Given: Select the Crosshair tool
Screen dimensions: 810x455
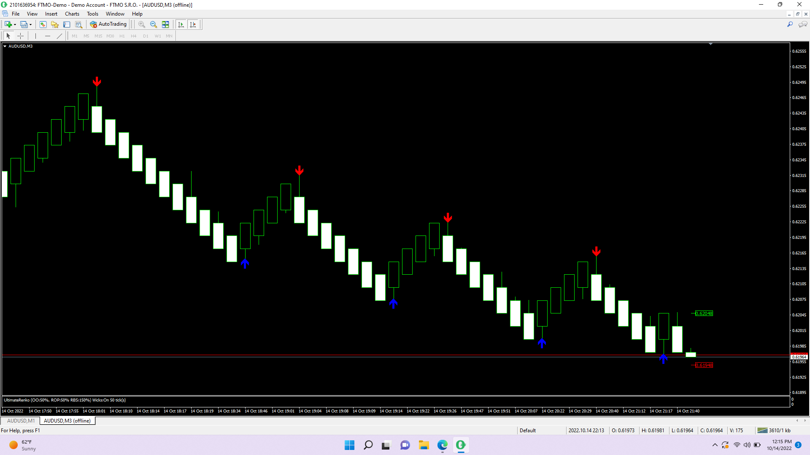Looking at the screenshot, I should point(20,36).
